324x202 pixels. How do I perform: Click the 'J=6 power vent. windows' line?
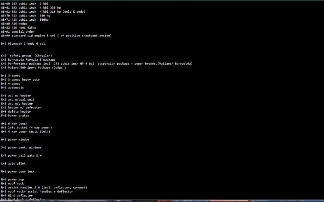pos(21,147)
